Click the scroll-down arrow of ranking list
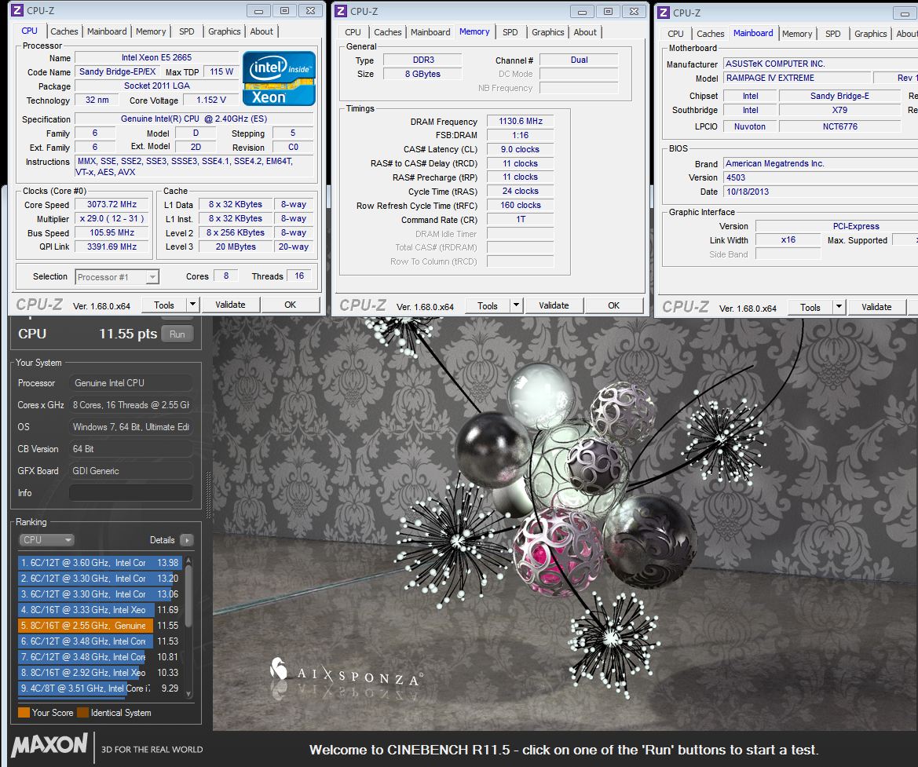This screenshot has height=767, width=918. click(188, 695)
